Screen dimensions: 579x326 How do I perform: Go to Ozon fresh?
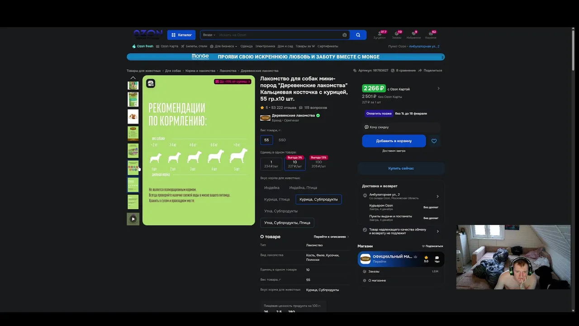pos(143,46)
